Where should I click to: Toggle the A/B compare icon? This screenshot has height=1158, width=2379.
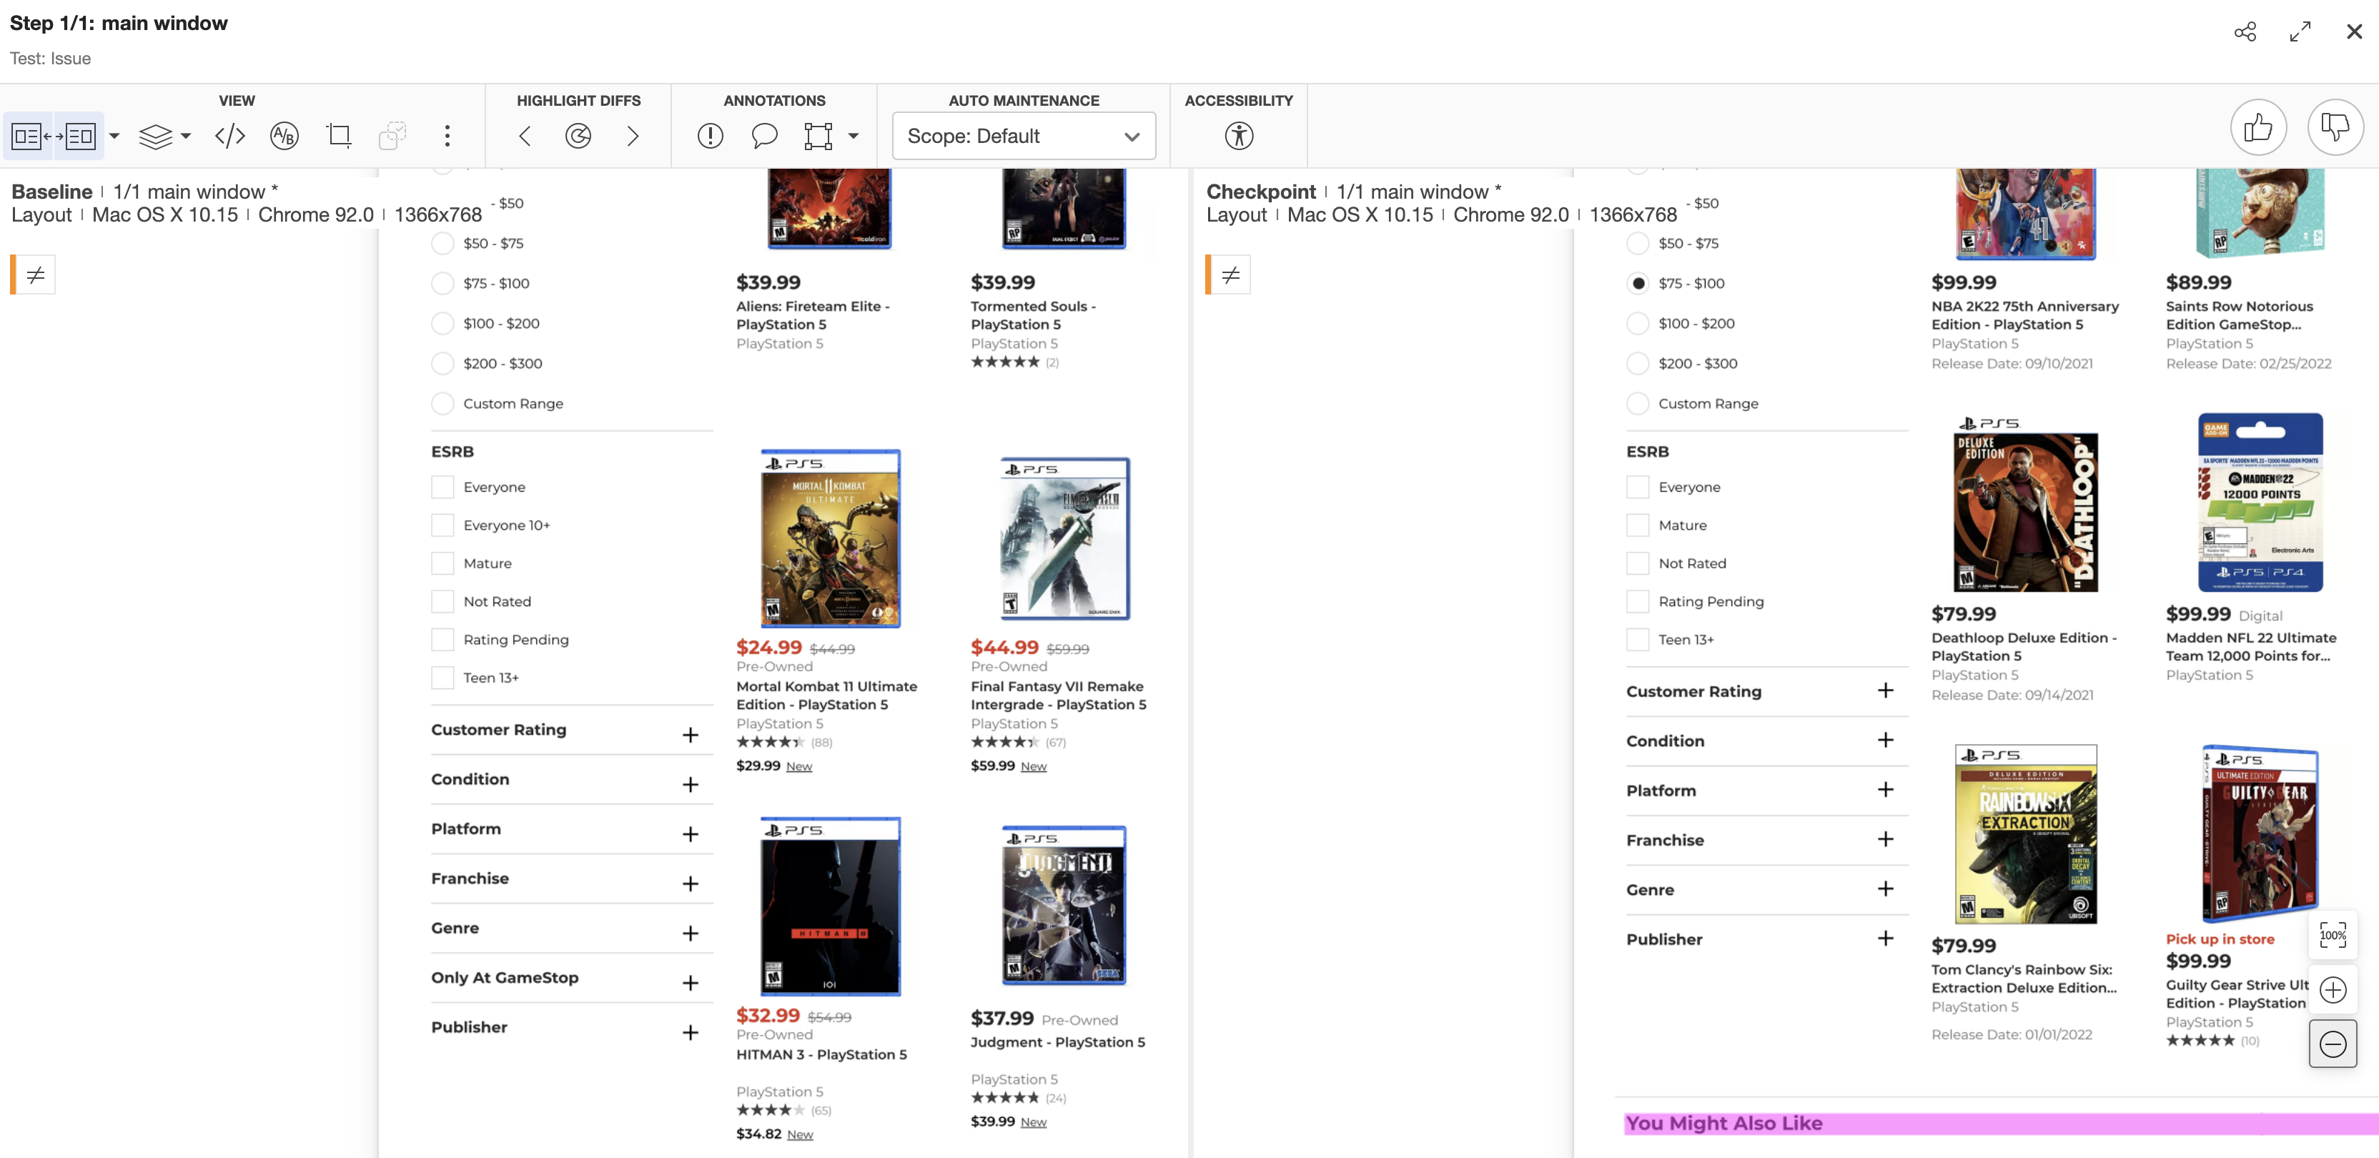point(285,137)
